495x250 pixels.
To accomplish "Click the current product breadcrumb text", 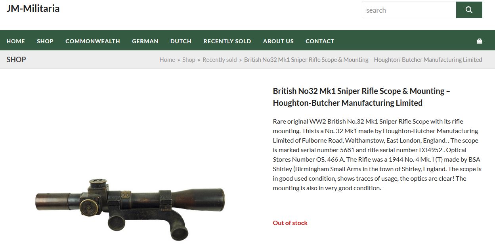I will 363,60.
